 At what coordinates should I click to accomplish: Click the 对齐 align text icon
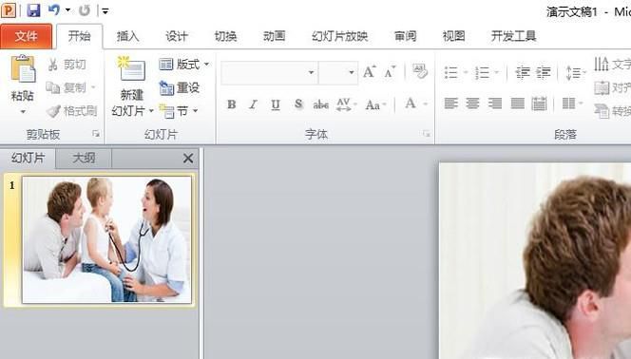pos(602,87)
